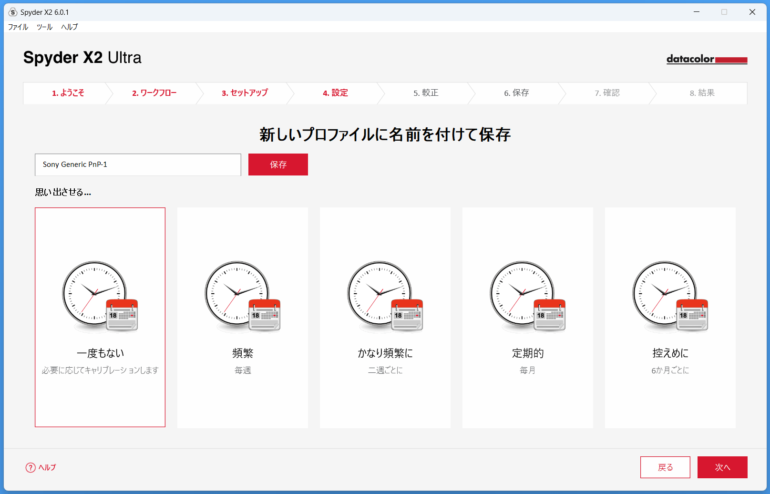The width and height of the screenshot is (770, 494).
Task: Click the clock icon on the かなり頻繁に card
Action: click(385, 296)
